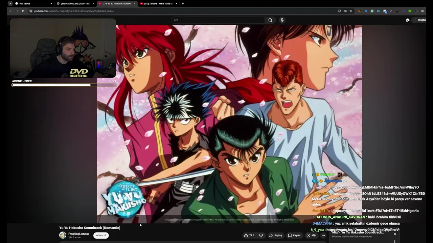Open the green badge extension icon
433x243 pixels.
point(410,11)
